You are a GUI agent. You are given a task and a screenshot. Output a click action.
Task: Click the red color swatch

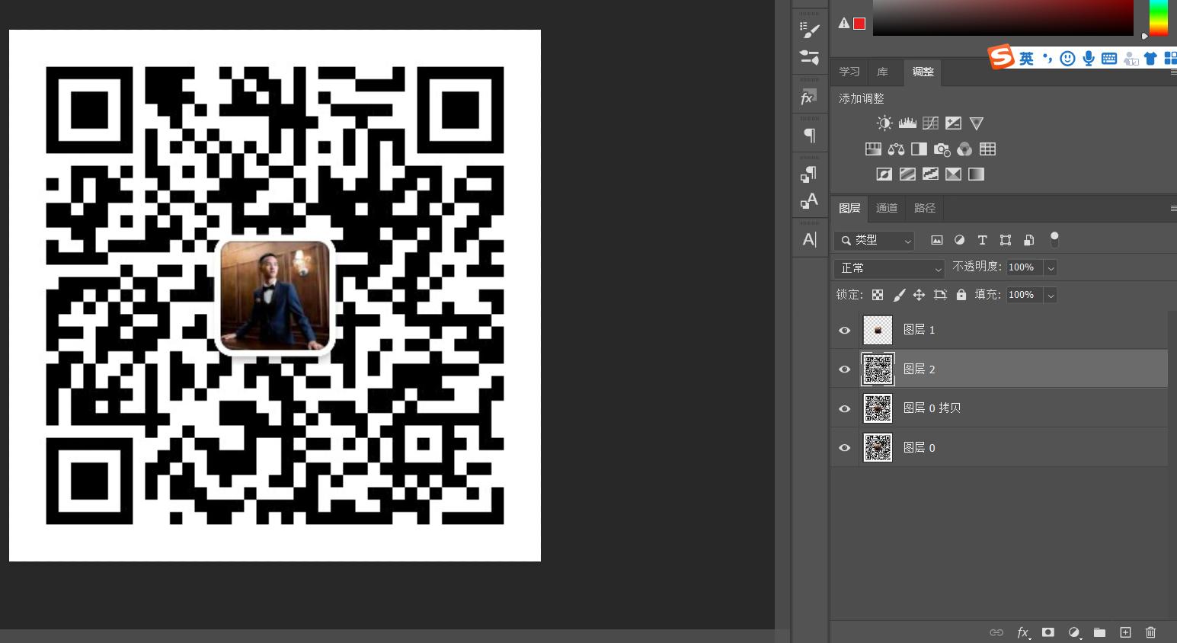[x=859, y=24]
